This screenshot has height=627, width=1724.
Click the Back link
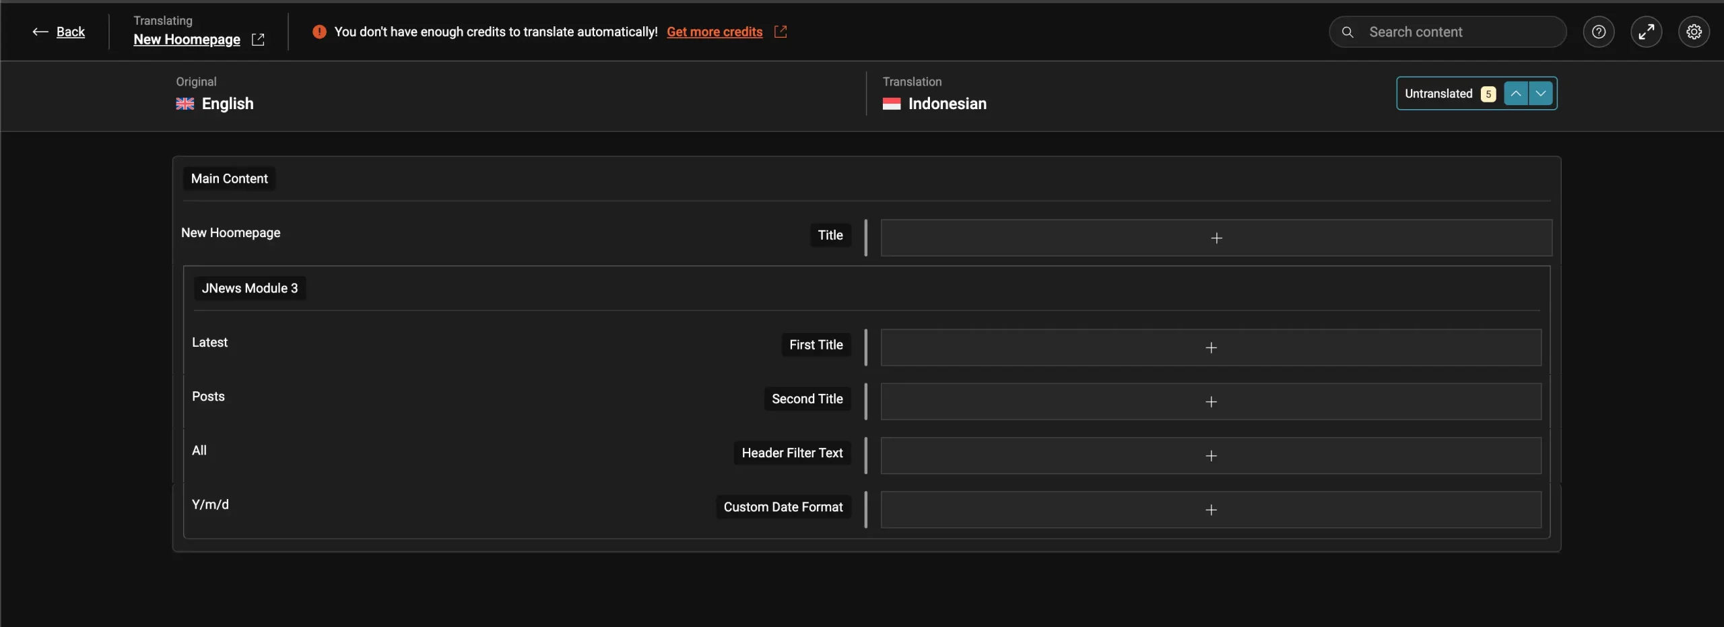71,32
